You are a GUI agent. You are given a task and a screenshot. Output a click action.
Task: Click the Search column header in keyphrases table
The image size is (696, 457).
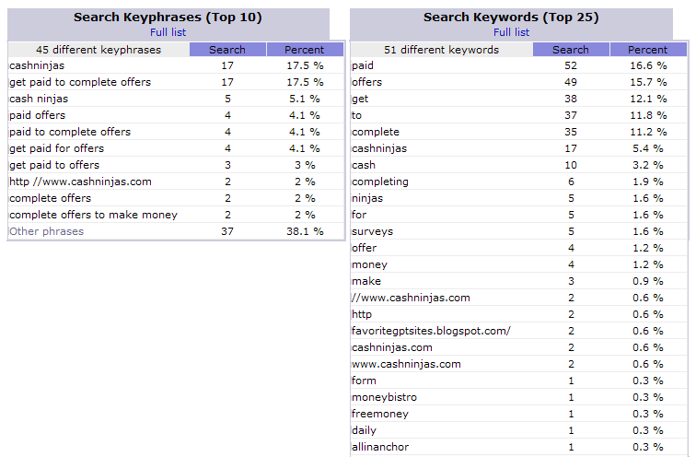point(227,50)
